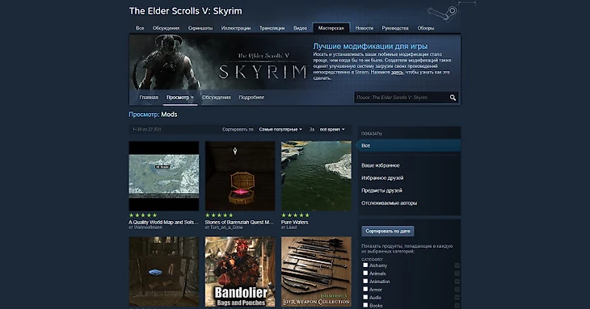Open the Самые популярные sort dropdown

280,130
